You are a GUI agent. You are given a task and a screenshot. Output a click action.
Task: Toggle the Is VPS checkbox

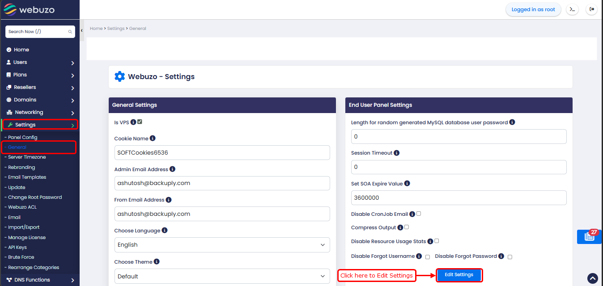point(140,122)
